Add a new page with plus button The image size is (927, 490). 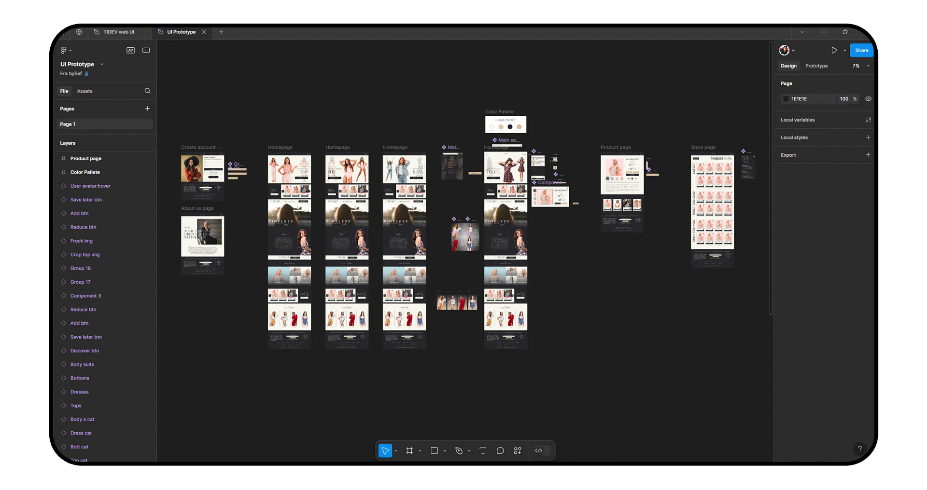click(147, 109)
